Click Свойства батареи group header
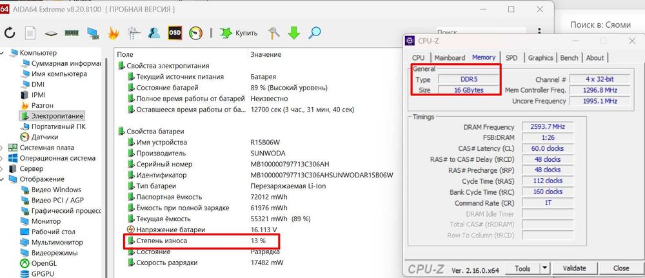 151,132
